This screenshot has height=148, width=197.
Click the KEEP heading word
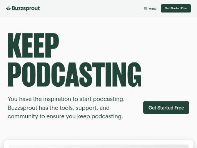[x=33, y=45]
